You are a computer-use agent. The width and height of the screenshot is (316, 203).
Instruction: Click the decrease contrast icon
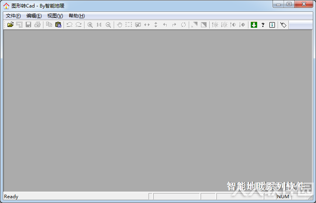pos(242,25)
